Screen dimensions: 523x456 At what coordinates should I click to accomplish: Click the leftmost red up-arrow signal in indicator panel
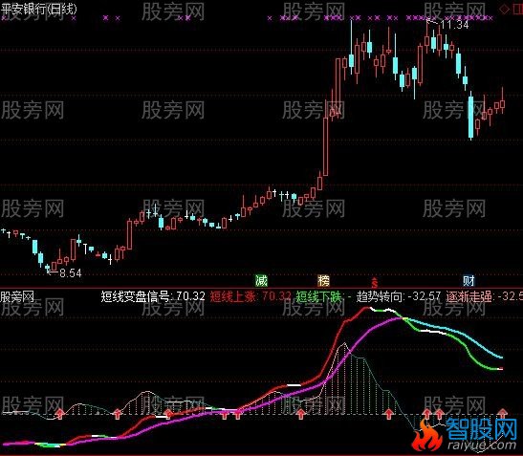pyautogui.click(x=60, y=413)
